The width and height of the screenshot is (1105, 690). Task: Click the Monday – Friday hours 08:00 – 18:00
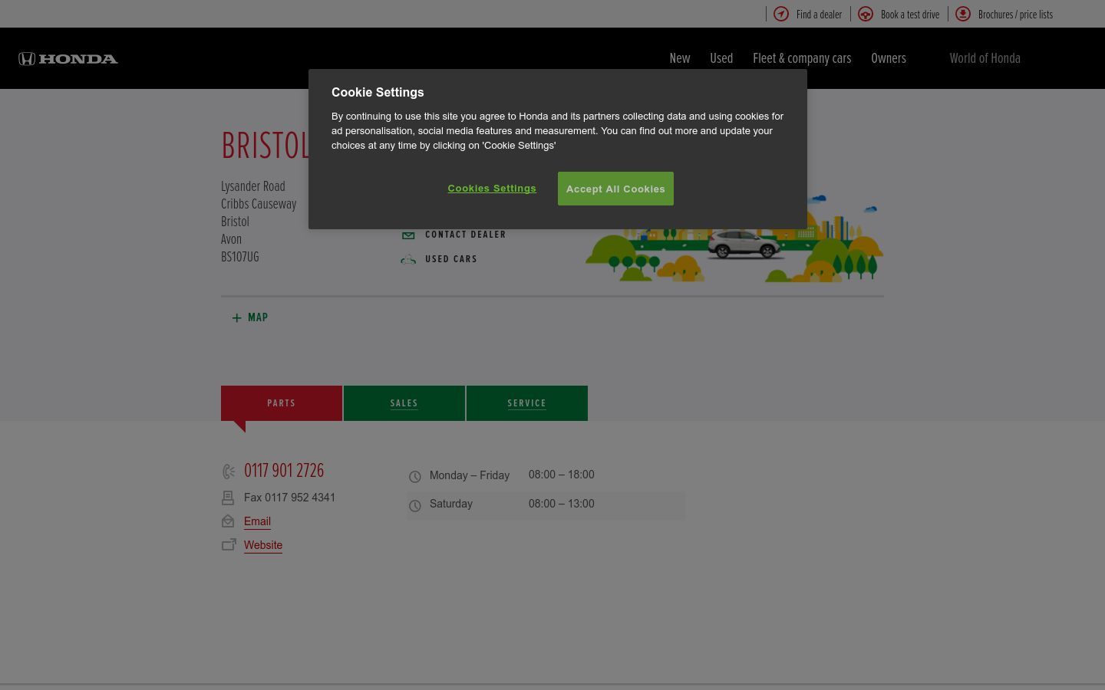pyautogui.click(x=562, y=475)
